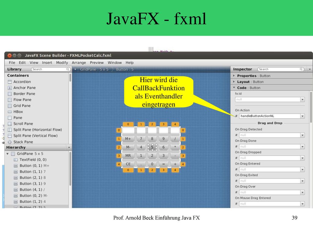313x235 pixels.
Task: Open the Preview menu
Action: click(x=97, y=62)
